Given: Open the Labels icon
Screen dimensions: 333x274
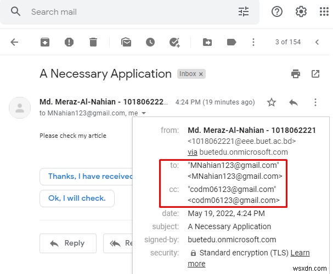Looking at the screenshot, I should point(232,42).
